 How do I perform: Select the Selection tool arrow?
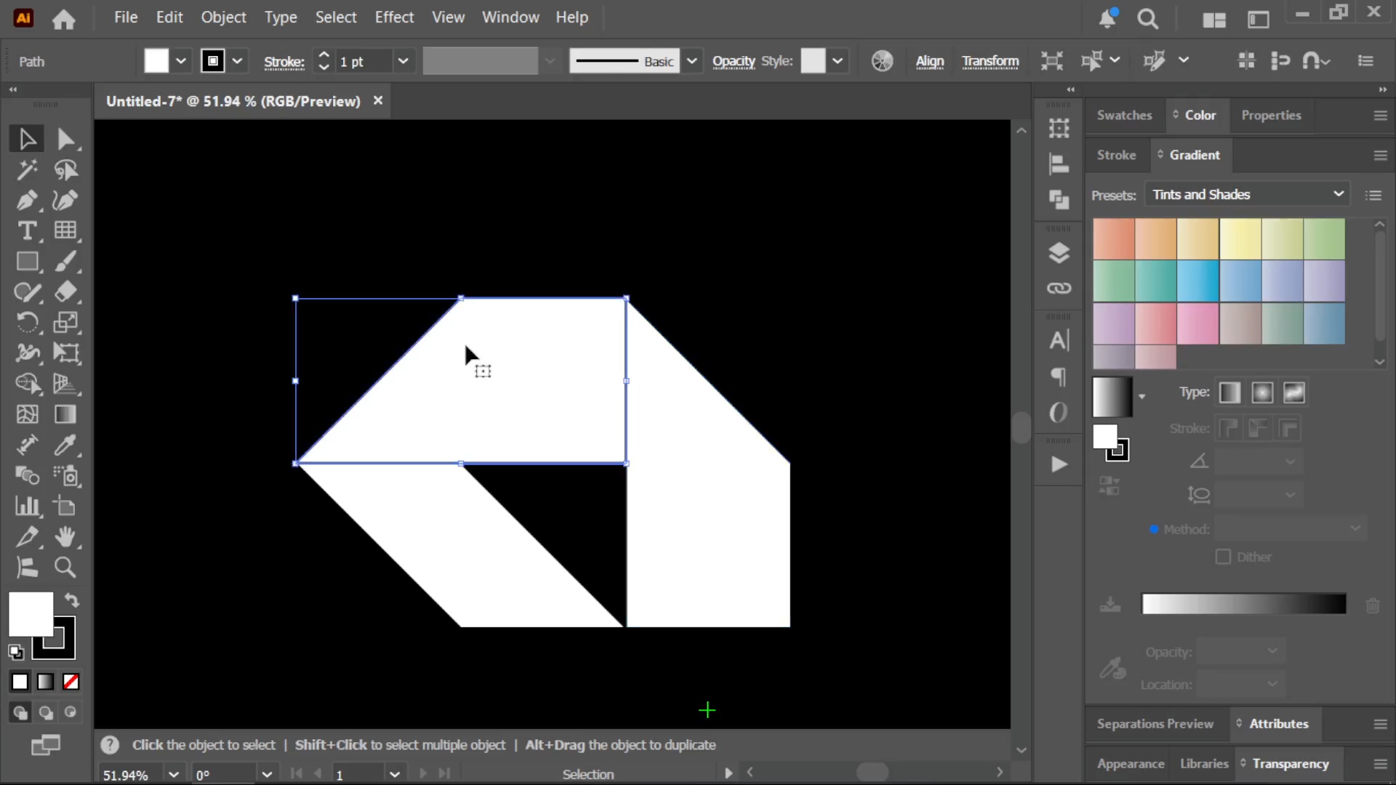click(27, 139)
